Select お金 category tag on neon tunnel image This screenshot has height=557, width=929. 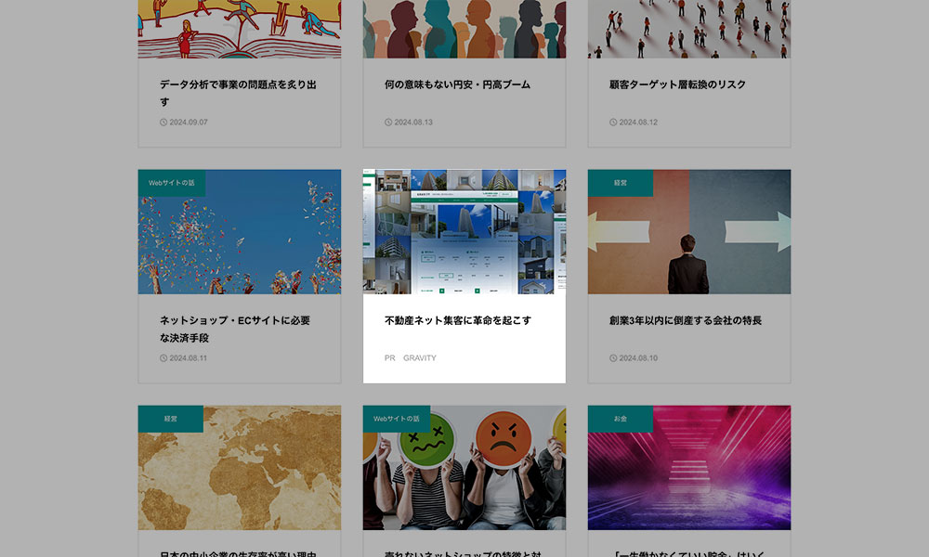tap(621, 419)
